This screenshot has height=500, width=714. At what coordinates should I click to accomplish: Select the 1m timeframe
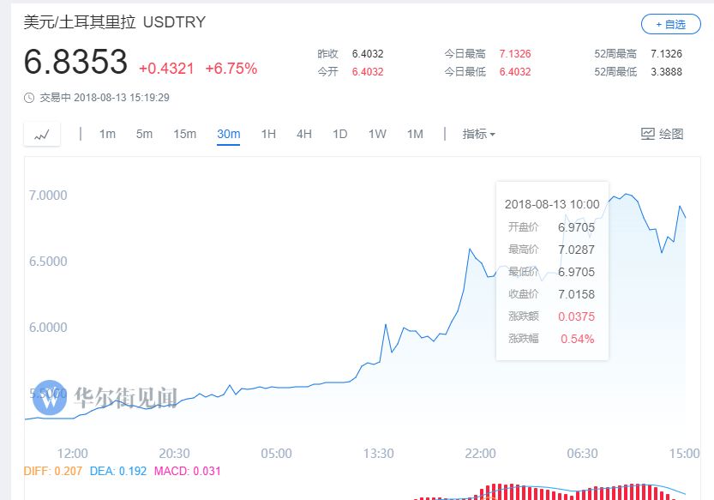(x=107, y=134)
